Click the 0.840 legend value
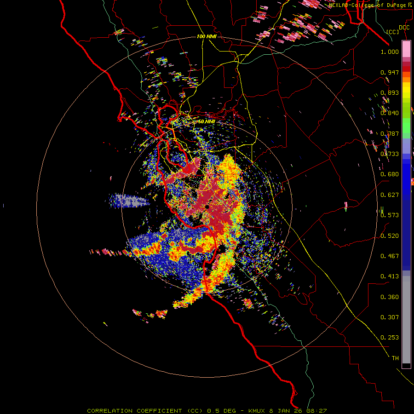The height and width of the screenshot is (414, 414). click(390, 113)
